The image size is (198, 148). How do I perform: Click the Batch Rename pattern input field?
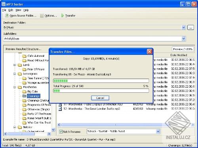point(122,131)
